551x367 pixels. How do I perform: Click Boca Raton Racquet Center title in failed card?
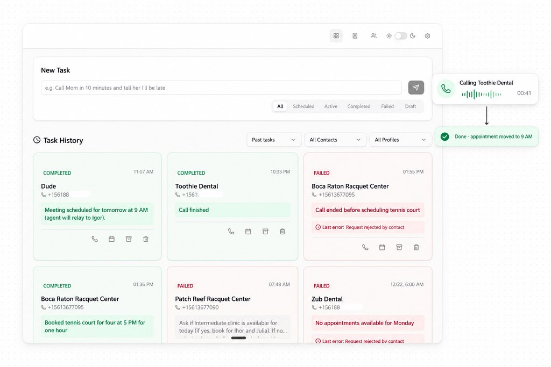point(350,186)
